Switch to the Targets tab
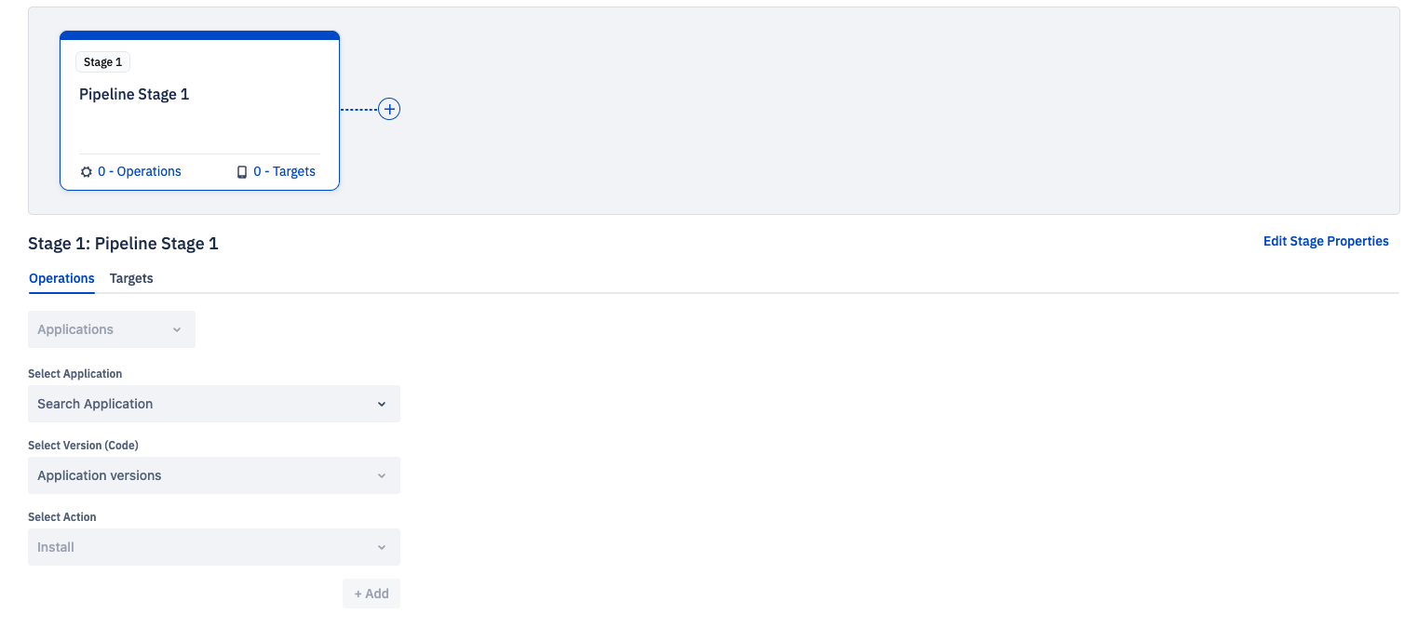The height and width of the screenshot is (641, 1418). (131, 278)
